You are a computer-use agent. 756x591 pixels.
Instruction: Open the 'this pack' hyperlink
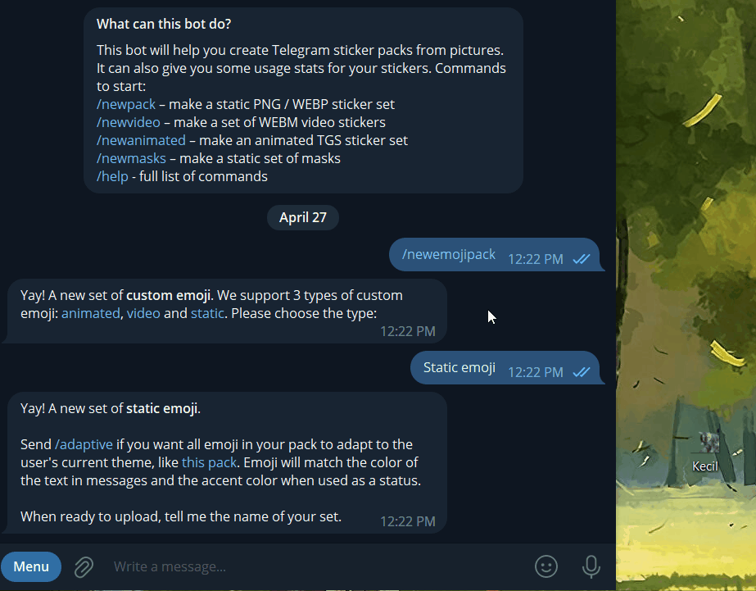pyautogui.click(x=209, y=462)
